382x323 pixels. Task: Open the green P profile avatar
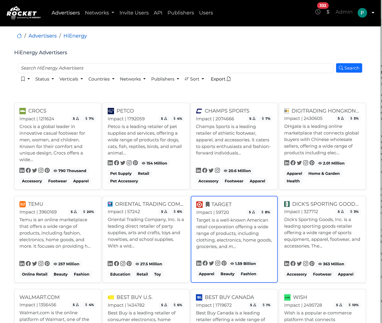[362, 13]
